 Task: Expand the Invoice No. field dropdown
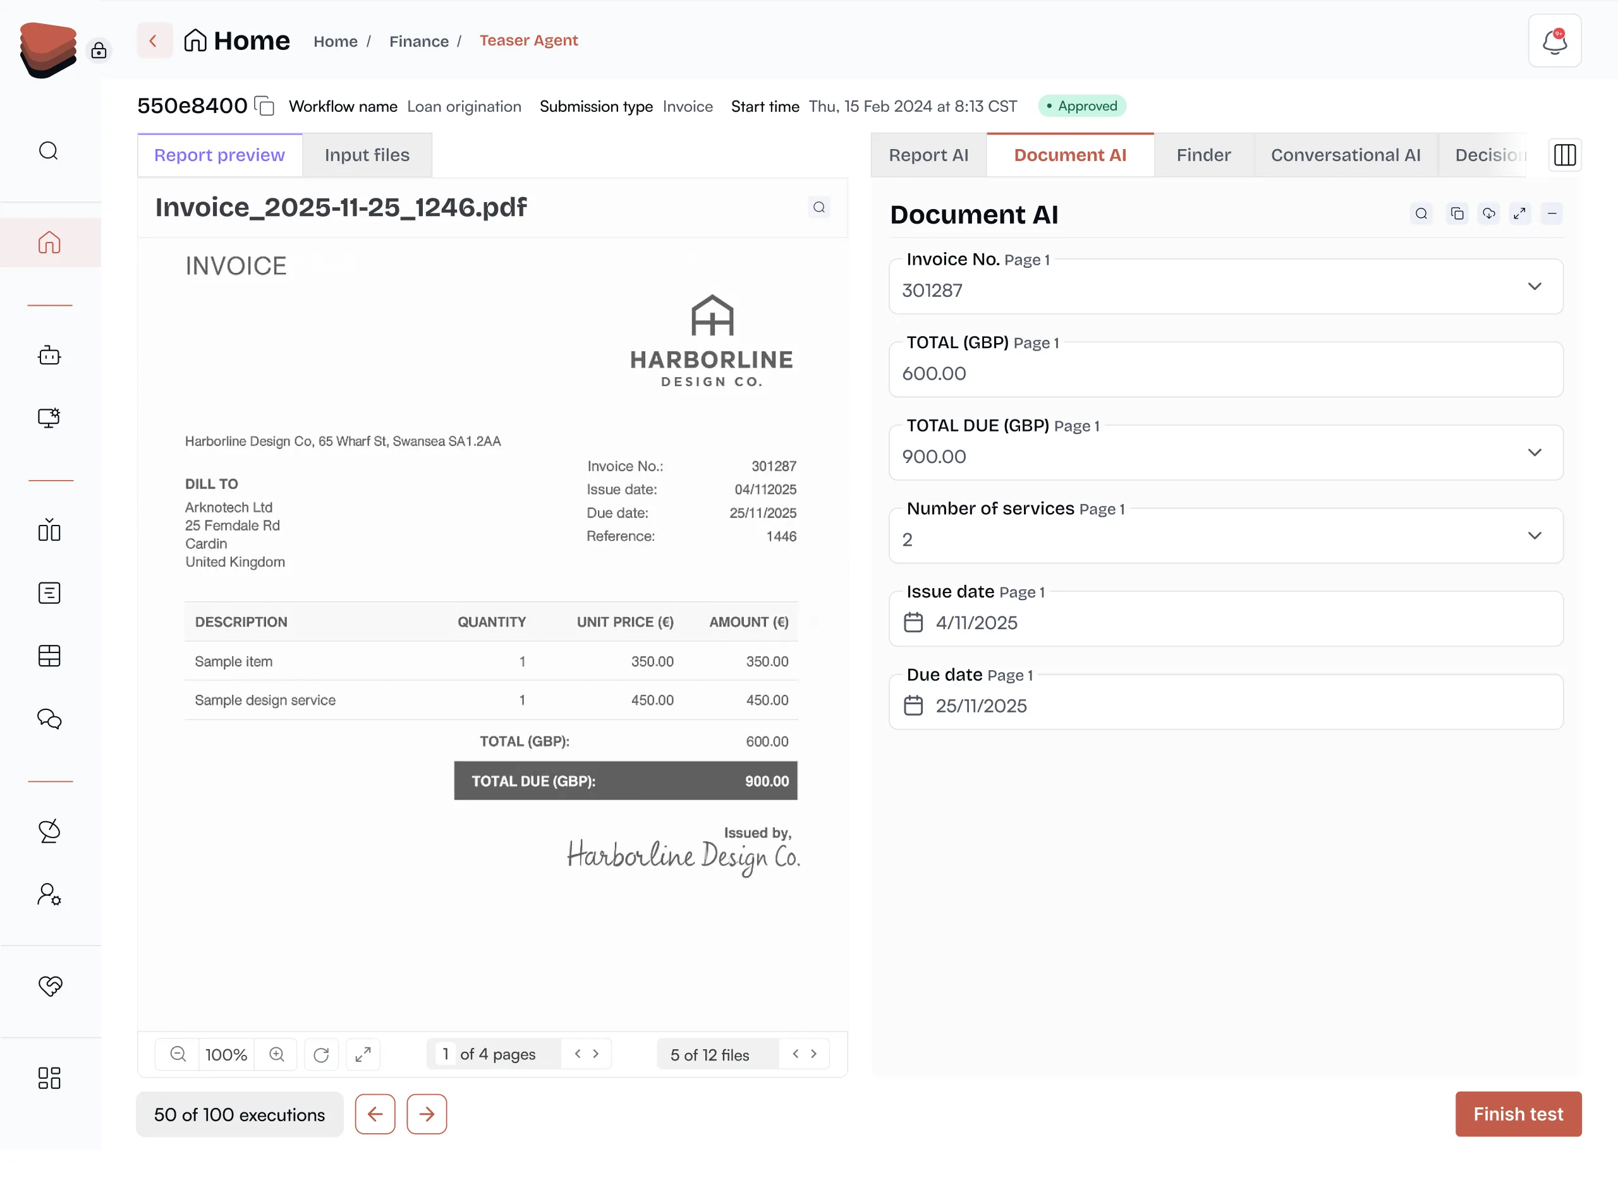click(1534, 287)
